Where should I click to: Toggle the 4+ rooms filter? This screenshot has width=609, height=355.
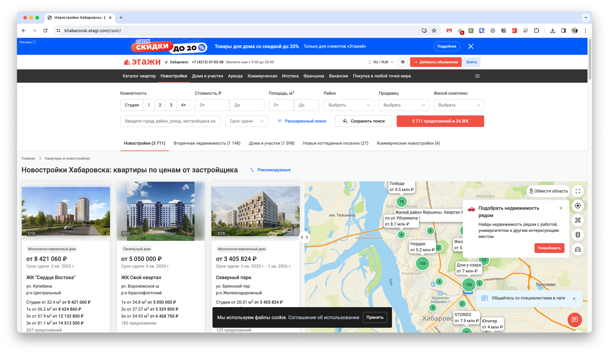tap(183, 105)
